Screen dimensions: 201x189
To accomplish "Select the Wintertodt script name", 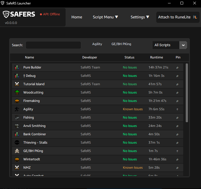I will pos(32,159).
